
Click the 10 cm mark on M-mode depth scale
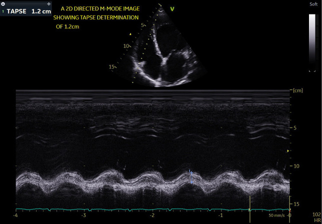tap(295, 166)
